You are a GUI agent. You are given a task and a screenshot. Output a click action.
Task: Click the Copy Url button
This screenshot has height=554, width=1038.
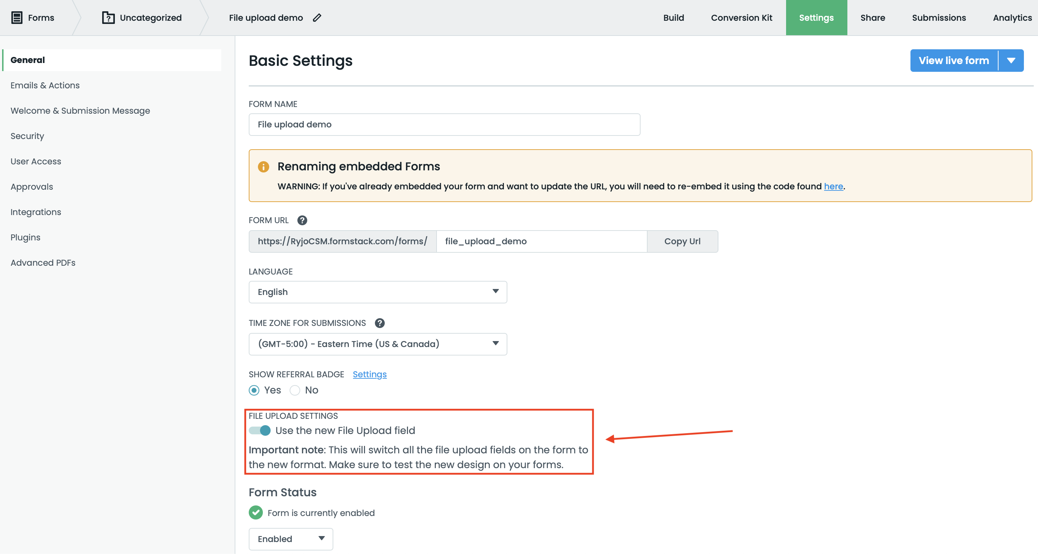(682, 241)
